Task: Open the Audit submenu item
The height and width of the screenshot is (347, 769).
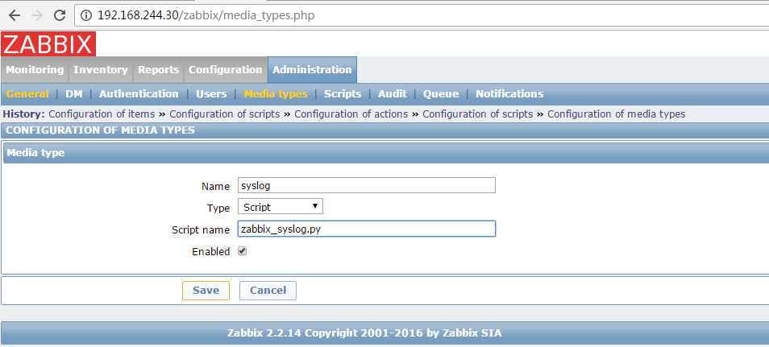Action: tap(393, 93)
